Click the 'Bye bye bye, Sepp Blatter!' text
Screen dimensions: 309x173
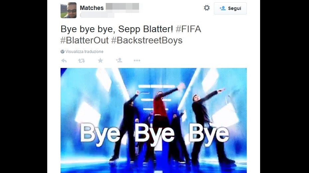point(117,29)
